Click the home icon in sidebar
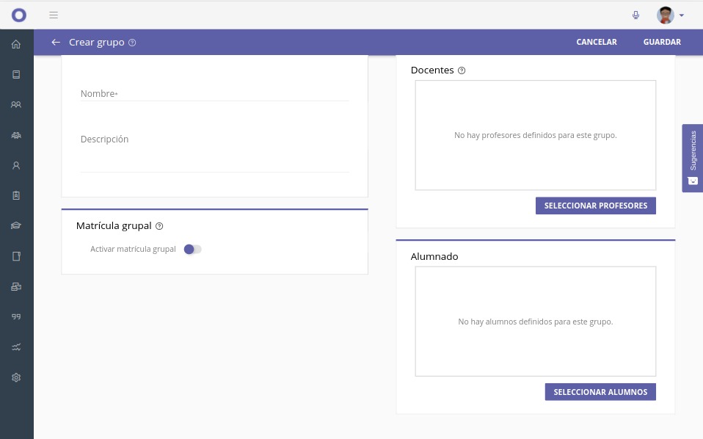 (16, 44)
